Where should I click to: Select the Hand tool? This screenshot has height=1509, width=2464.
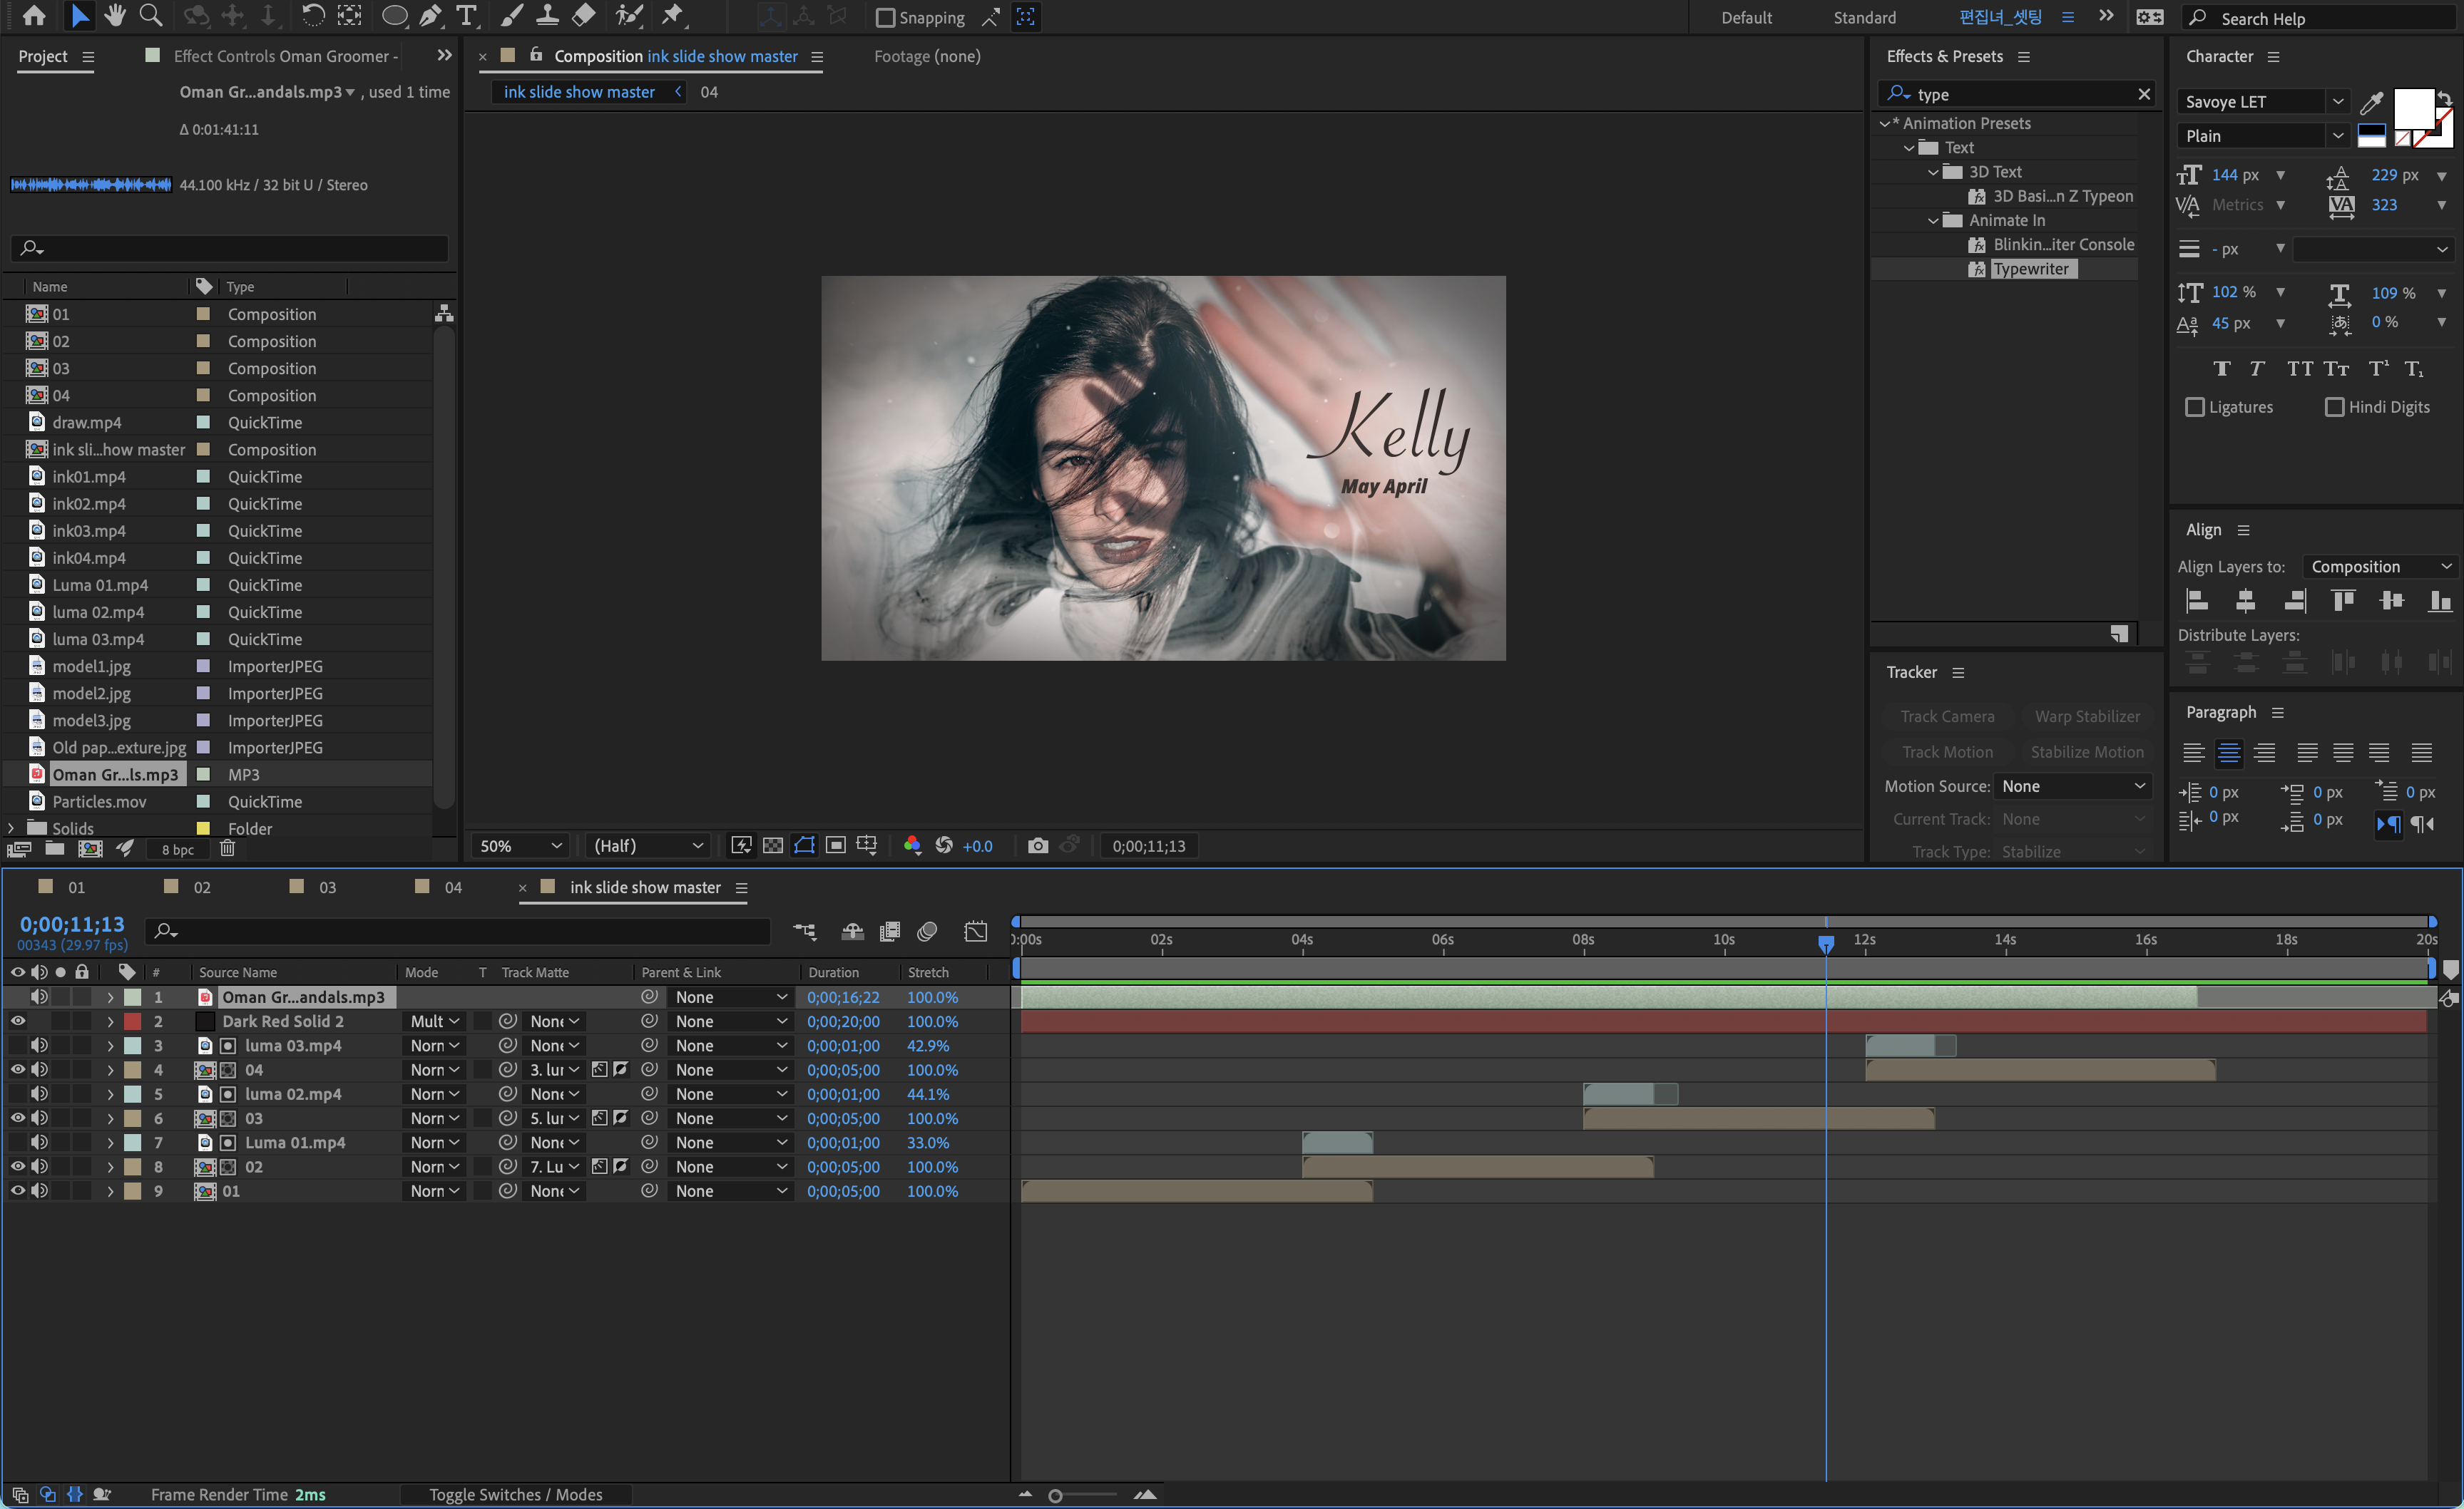point(115,16)
